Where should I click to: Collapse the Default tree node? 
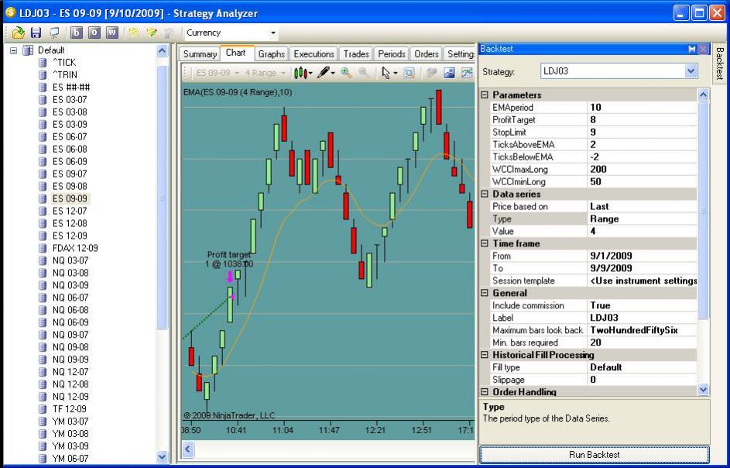point(13,50)
